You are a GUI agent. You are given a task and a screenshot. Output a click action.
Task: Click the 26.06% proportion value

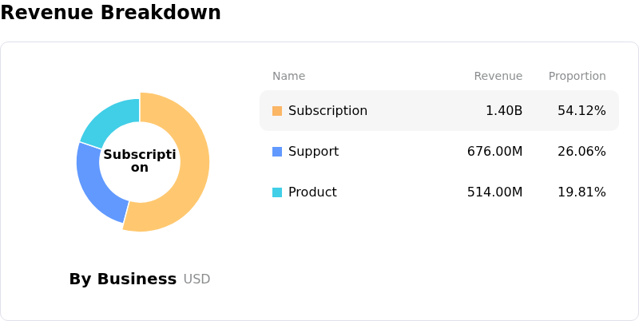click(x=581, y=152)
